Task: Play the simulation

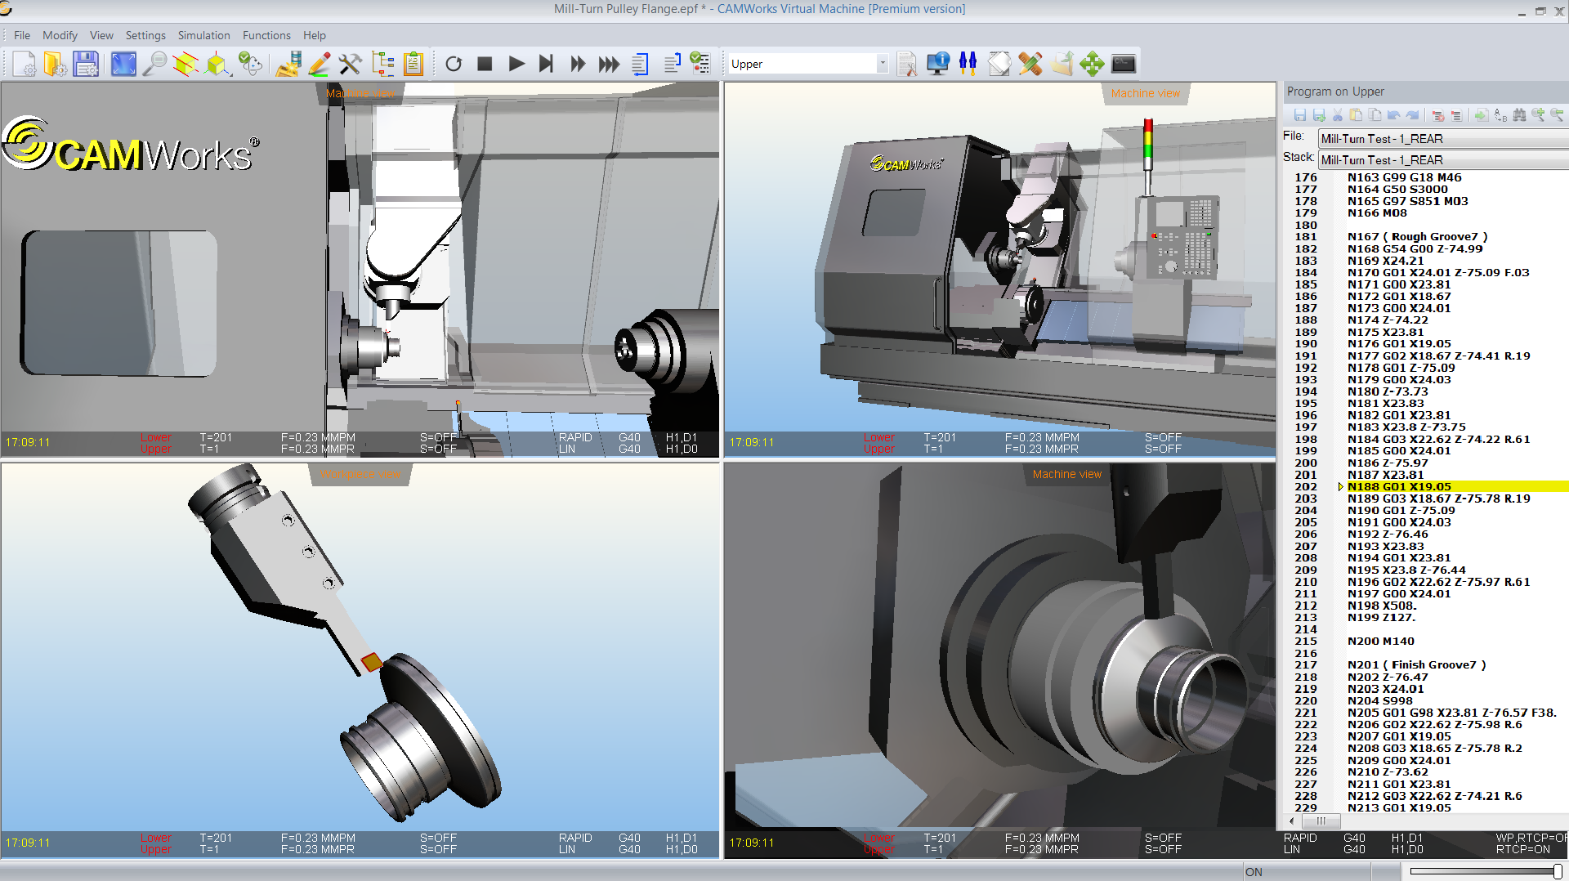Action: 516,64
